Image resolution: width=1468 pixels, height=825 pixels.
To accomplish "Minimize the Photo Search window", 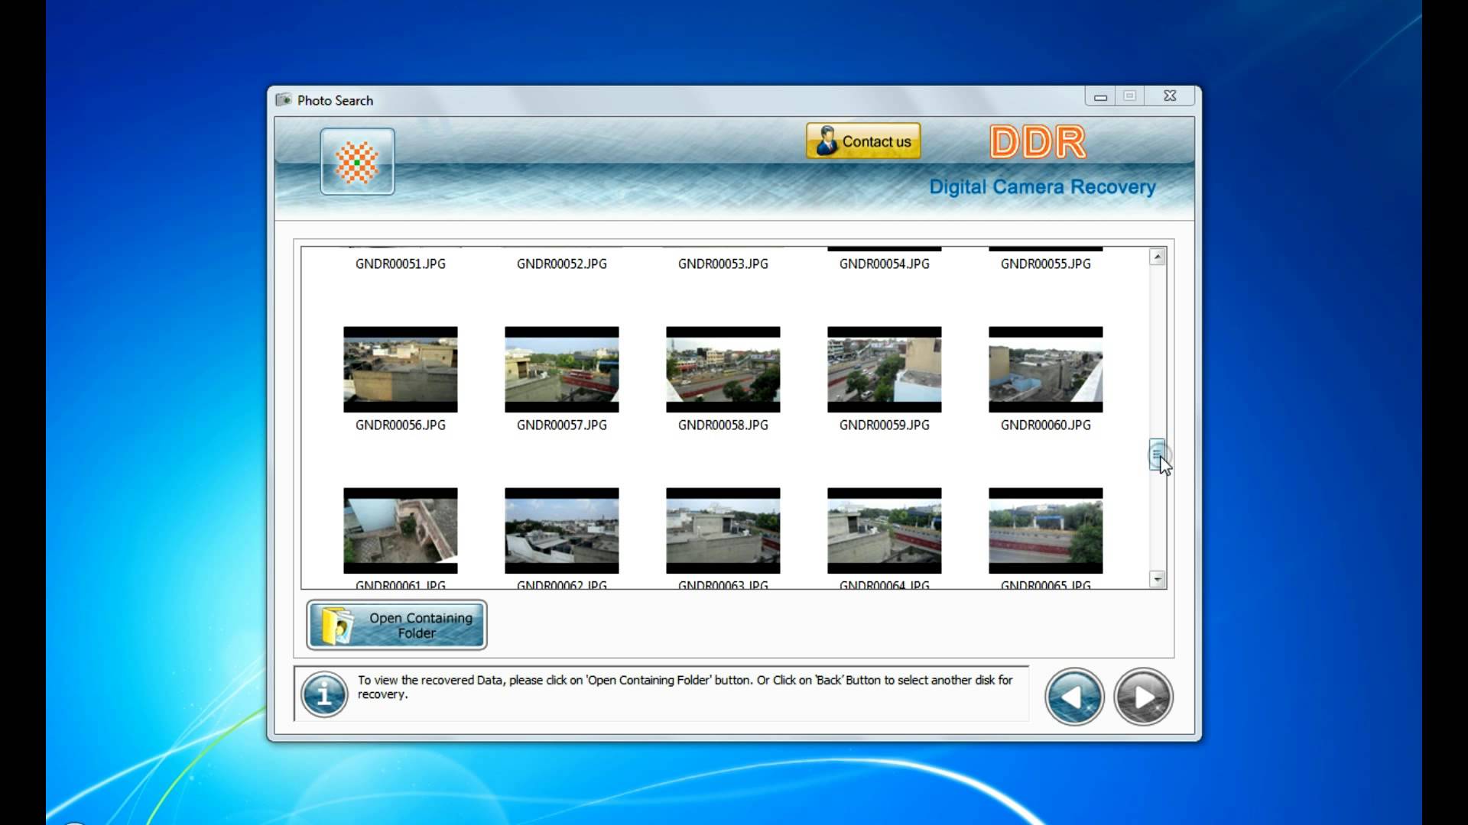I will [1100, 96].
